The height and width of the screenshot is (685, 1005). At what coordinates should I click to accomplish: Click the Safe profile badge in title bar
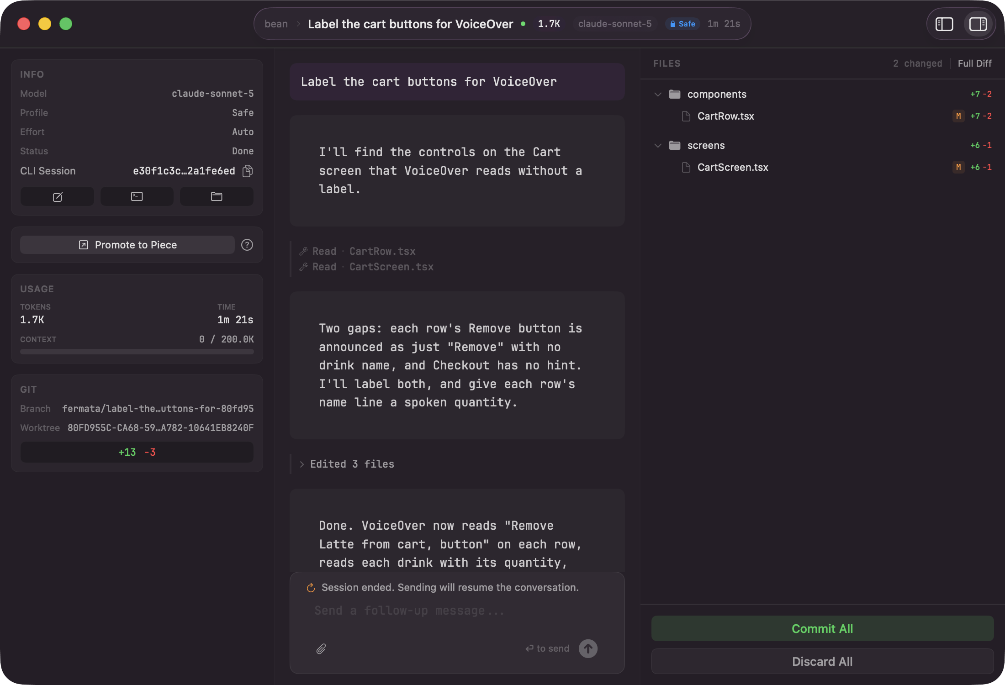point(682,24)
